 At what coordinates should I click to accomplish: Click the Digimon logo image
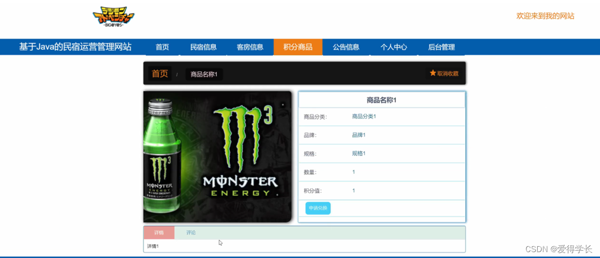coord(113,17)
